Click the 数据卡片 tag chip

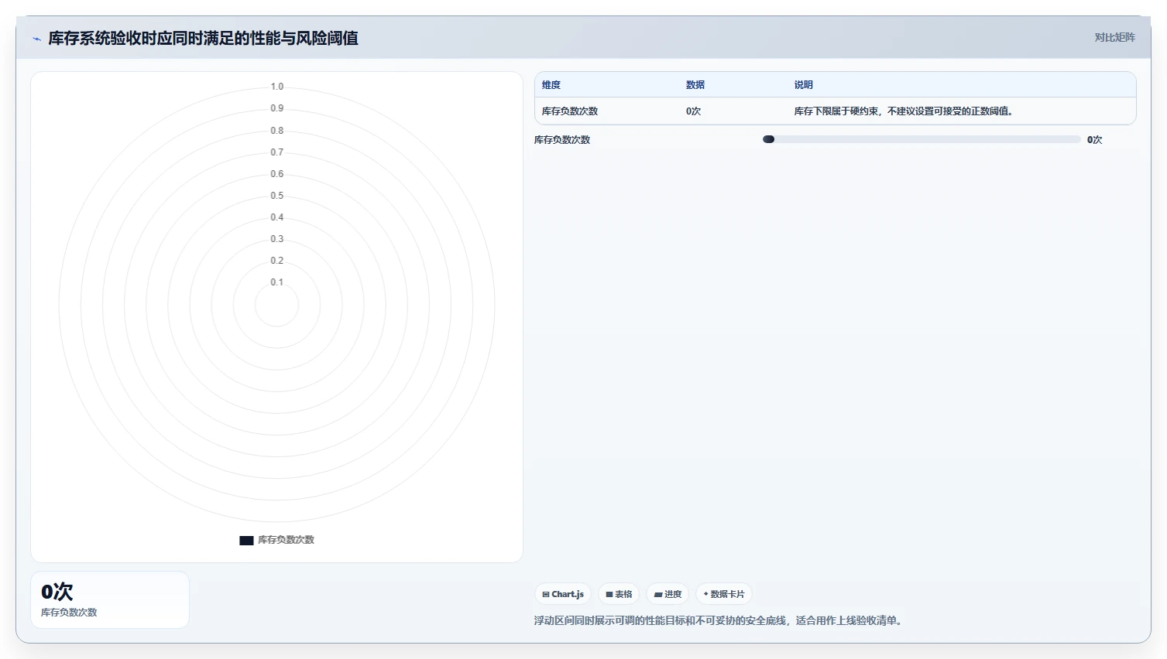(724, 594)
